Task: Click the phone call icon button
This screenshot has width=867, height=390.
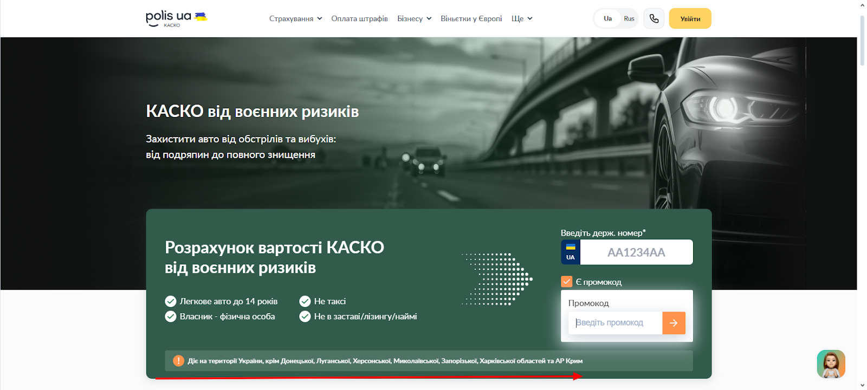Action: pyautogui.click(x=654, y=18)
